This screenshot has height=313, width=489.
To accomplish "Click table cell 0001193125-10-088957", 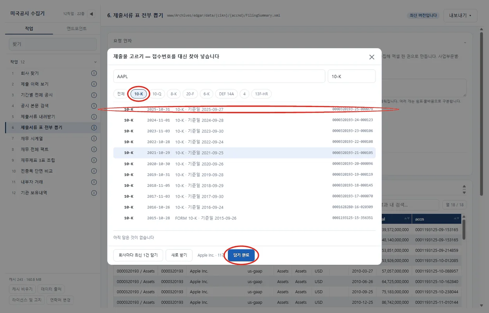I will tap(436, 271).
